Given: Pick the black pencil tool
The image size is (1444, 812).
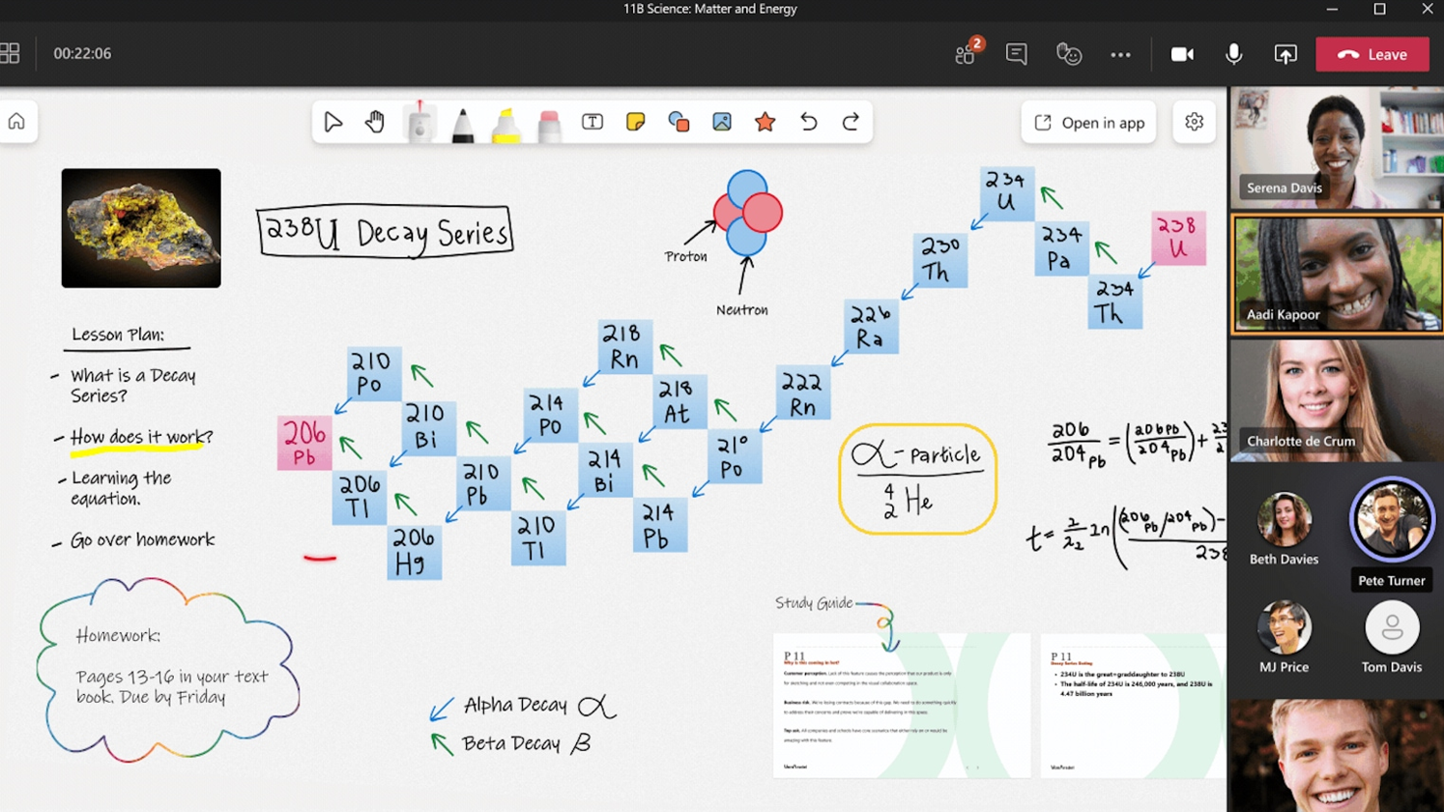Looking at the screenshot, I should click(463, 125).
